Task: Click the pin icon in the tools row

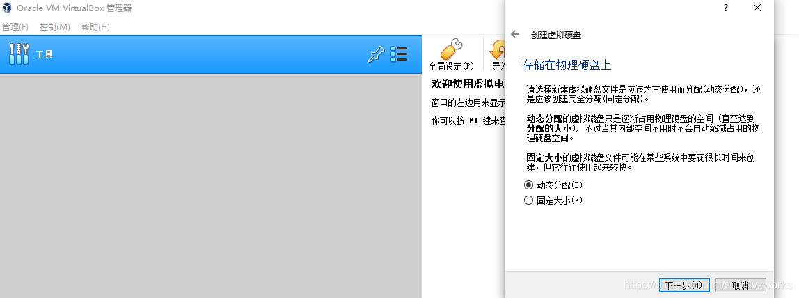Action: pos(376,54)
